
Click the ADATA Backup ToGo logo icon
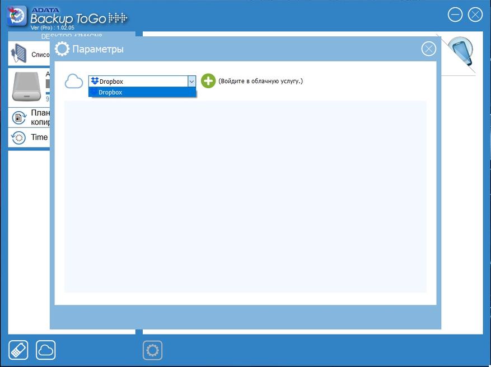click(17, 16)
